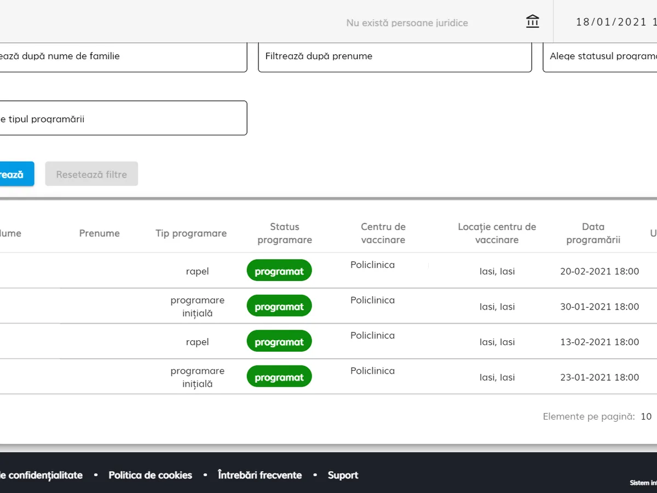Click the Resetează filtre button
Viewport: 657px width, 493px height.
pos(91,174)
